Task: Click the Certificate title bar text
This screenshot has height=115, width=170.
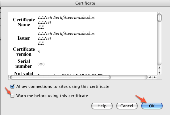Action: point(85,3)
